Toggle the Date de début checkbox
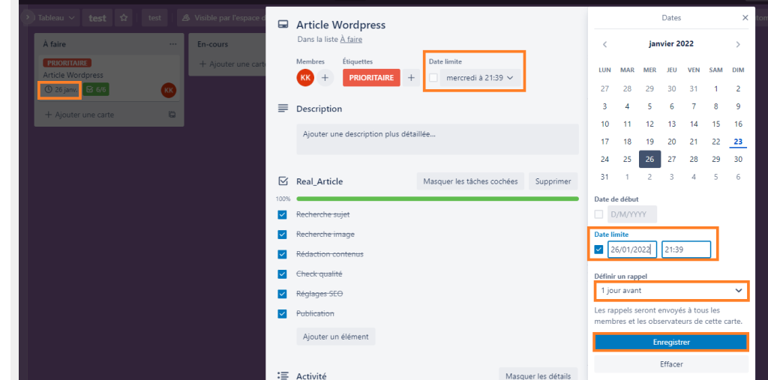Viewport: 768px width, 380px height. pos(598,214)
